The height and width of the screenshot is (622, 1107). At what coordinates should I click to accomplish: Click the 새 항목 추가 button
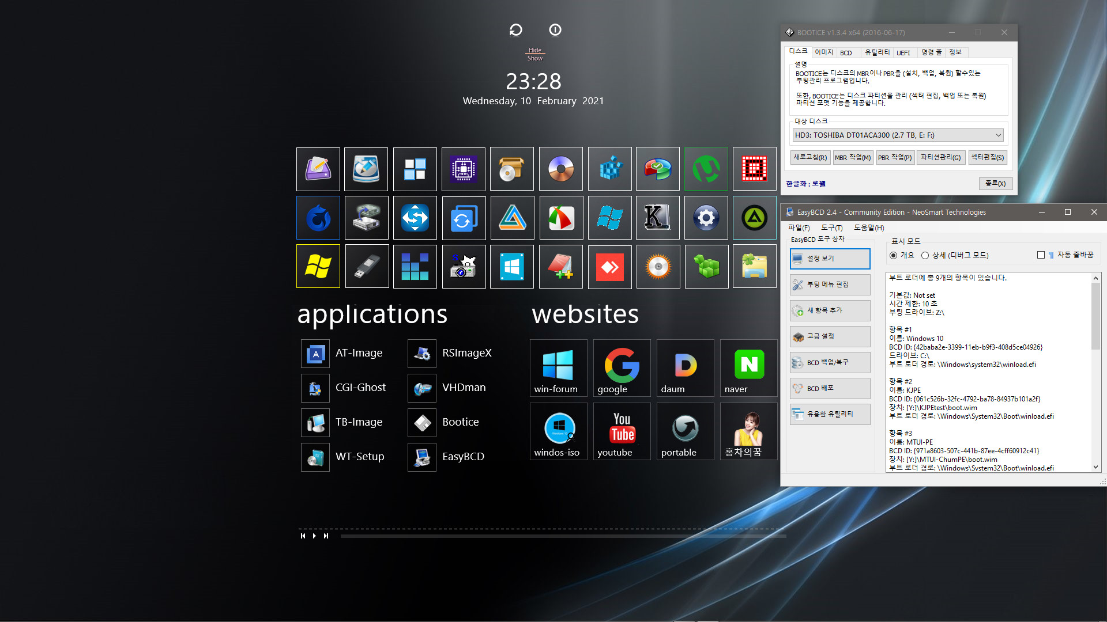tap(830, 310)
